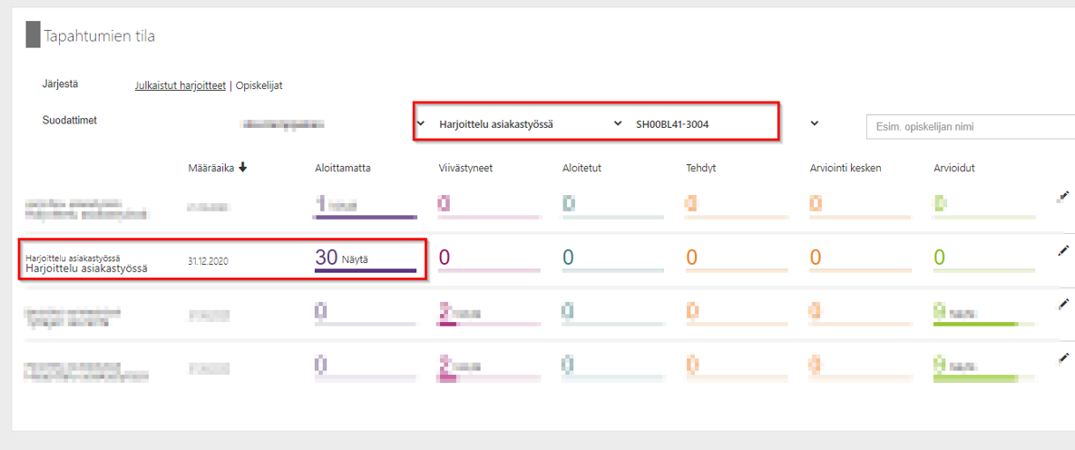
Task: Click the pencil icon in the bottom row
Action: pyautogui.click(x=1063, y=359)
